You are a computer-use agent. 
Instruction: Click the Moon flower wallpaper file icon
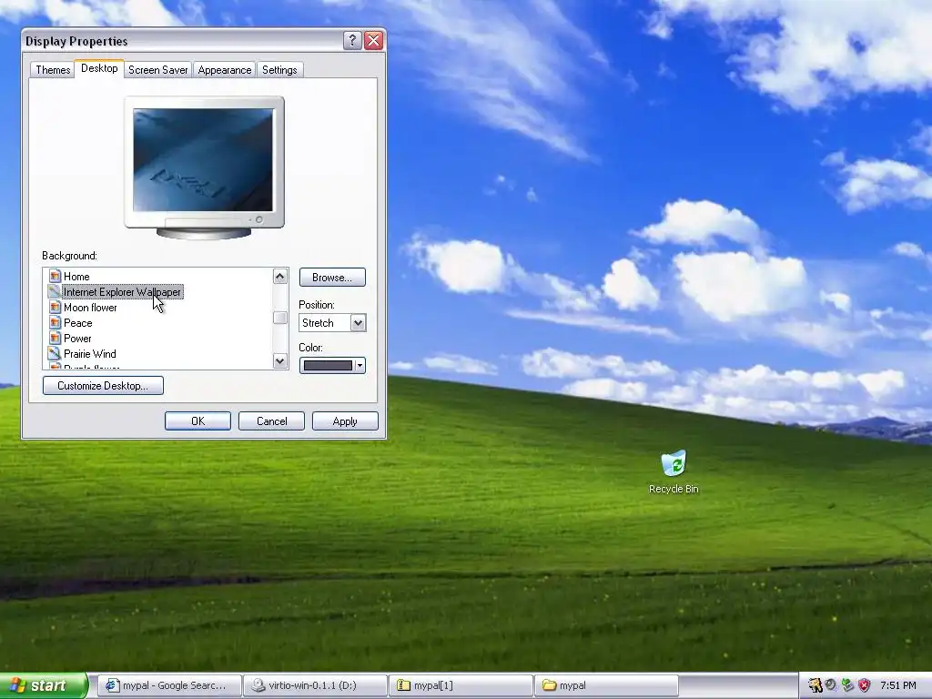(55, 308)
